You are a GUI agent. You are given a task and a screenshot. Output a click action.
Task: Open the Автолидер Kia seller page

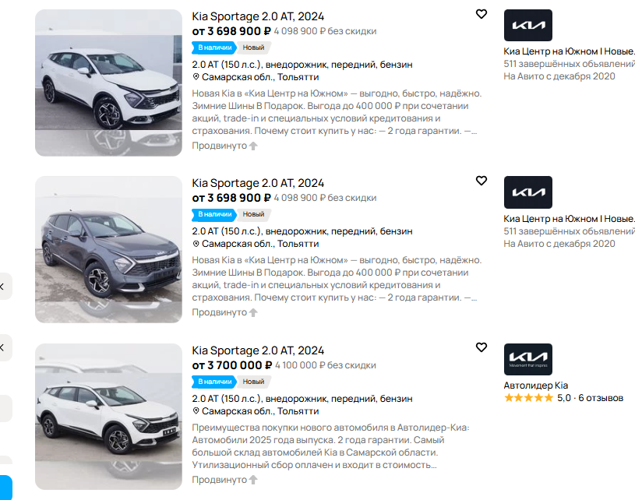pos(536,386)
